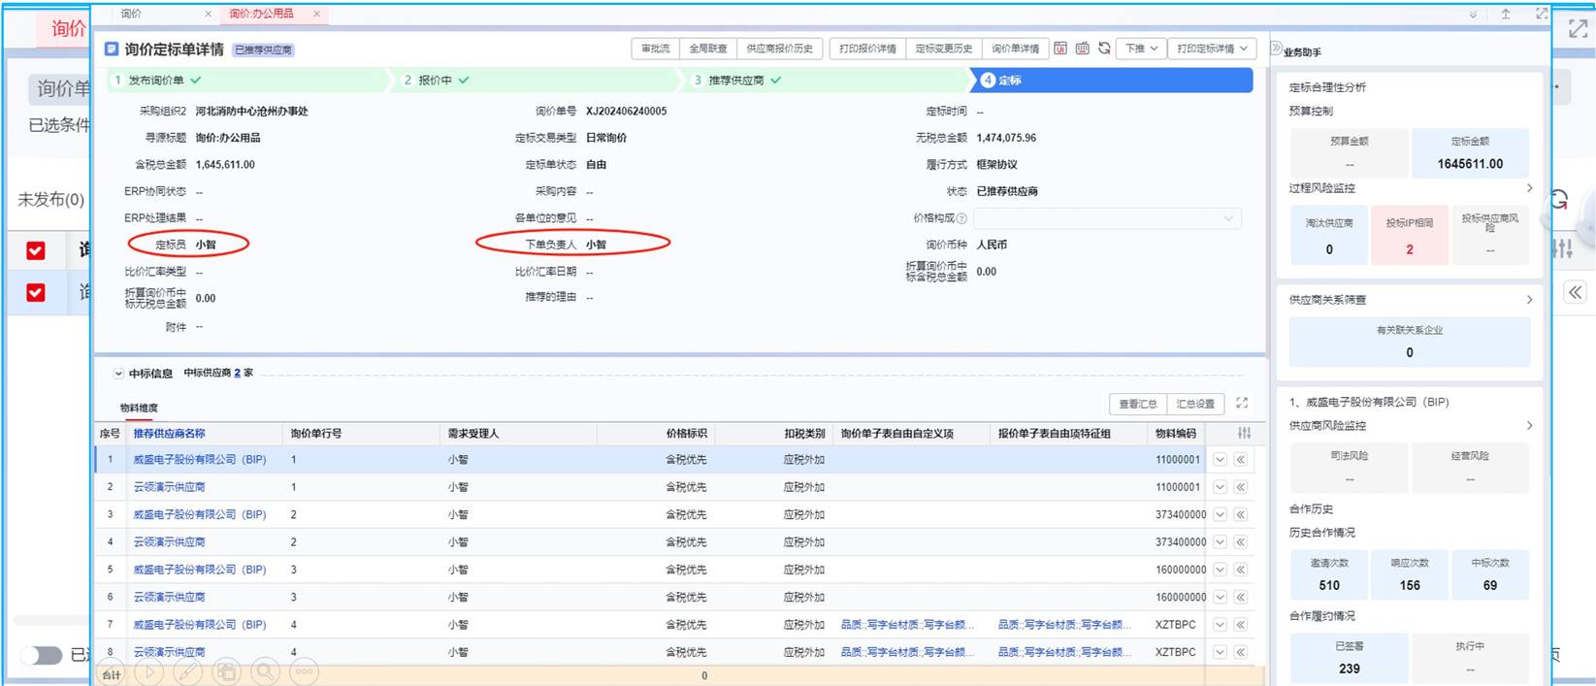
Task: Close the 询价:办公用品 tab
Action: click(x=317, y=14)
